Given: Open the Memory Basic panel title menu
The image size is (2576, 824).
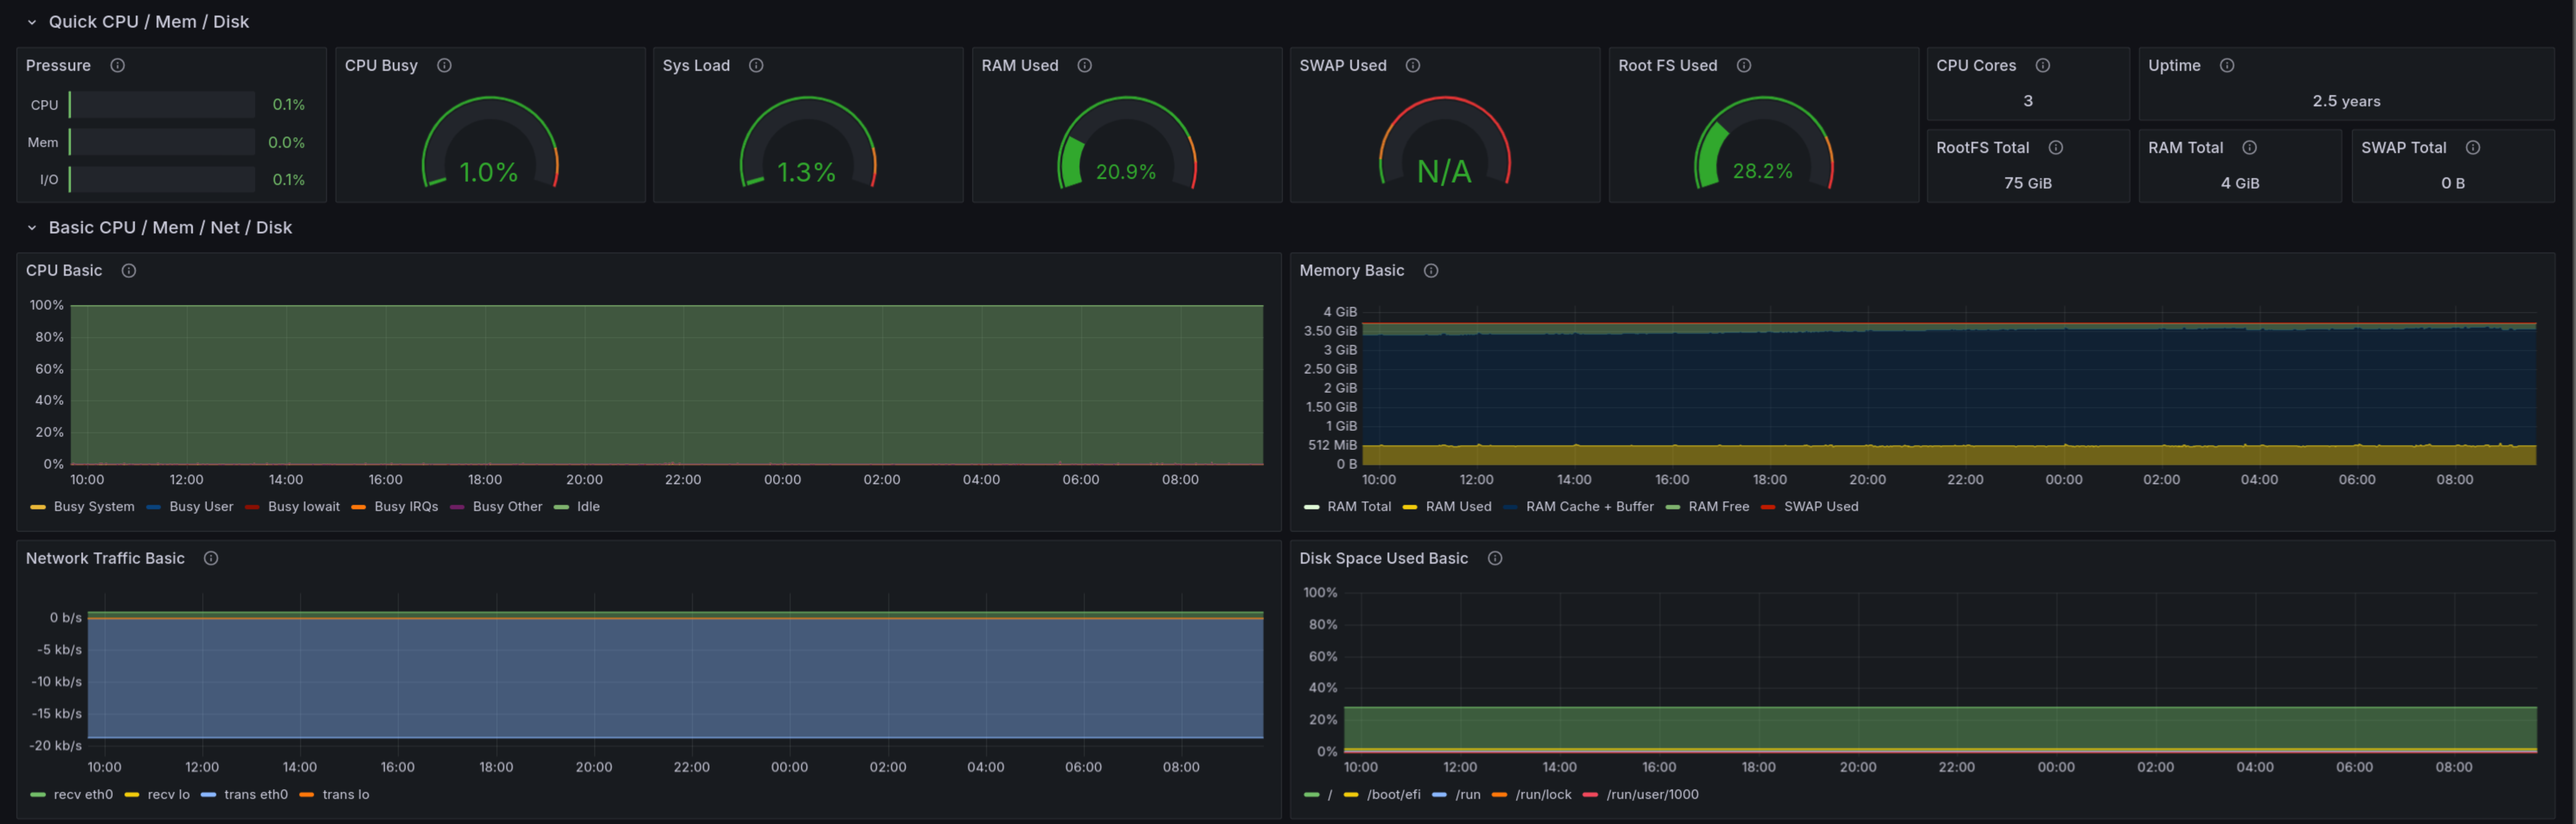Looking at the screenshot, I should (x=1351, y=270).
